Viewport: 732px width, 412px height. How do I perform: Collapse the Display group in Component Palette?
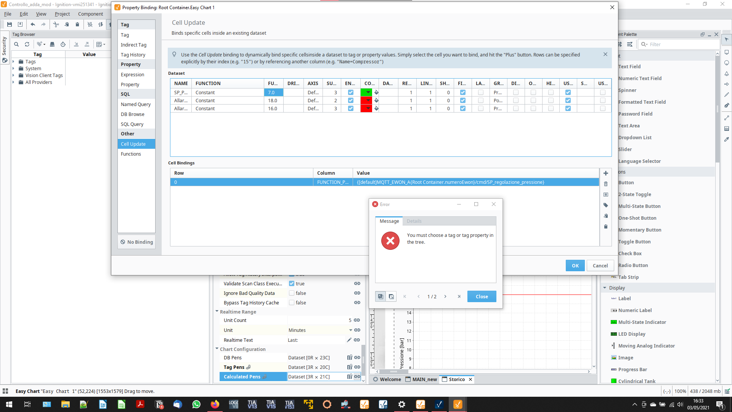coord(605,288)
